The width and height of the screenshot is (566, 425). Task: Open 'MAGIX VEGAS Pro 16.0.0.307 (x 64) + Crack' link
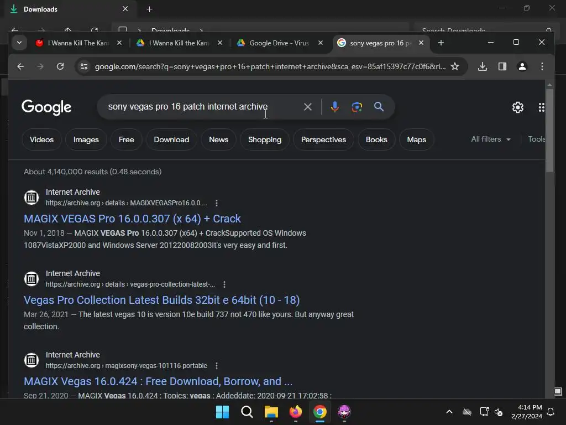[x=132, y=219]
